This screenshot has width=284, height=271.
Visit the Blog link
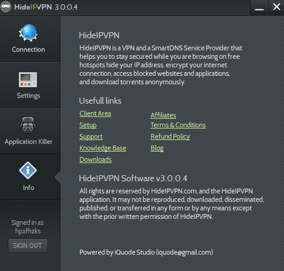tap(157, 148)
